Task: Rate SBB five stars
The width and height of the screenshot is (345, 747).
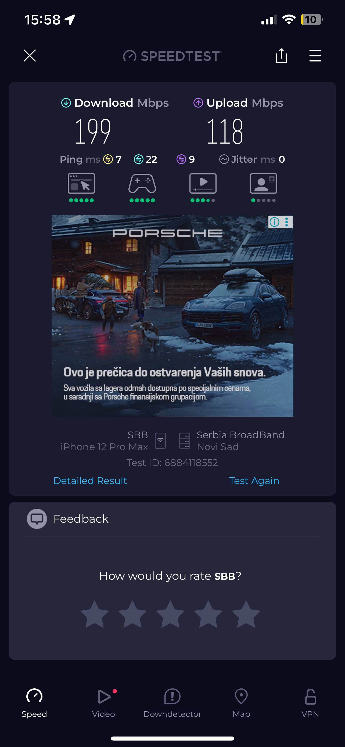Action: click(246, 614)
